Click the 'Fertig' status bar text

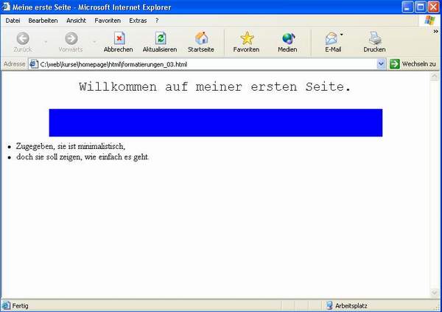pos(20,306)
